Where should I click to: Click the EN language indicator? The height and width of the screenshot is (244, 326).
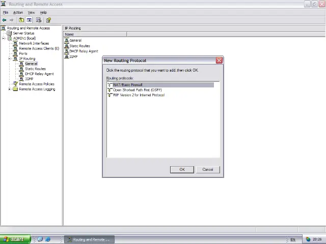[x=293, y=239]
